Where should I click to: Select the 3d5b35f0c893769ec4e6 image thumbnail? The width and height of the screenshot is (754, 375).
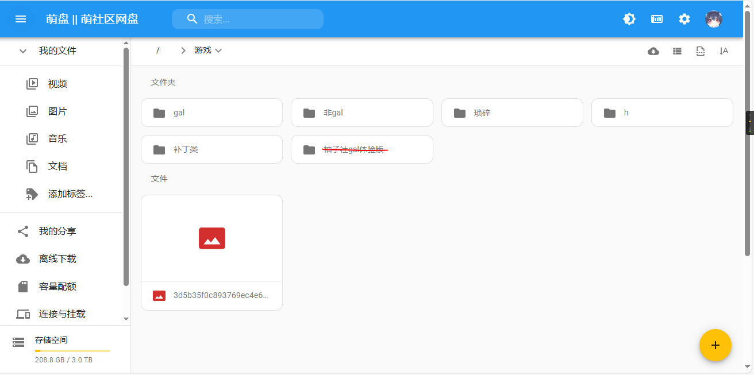tap(211, 238)
